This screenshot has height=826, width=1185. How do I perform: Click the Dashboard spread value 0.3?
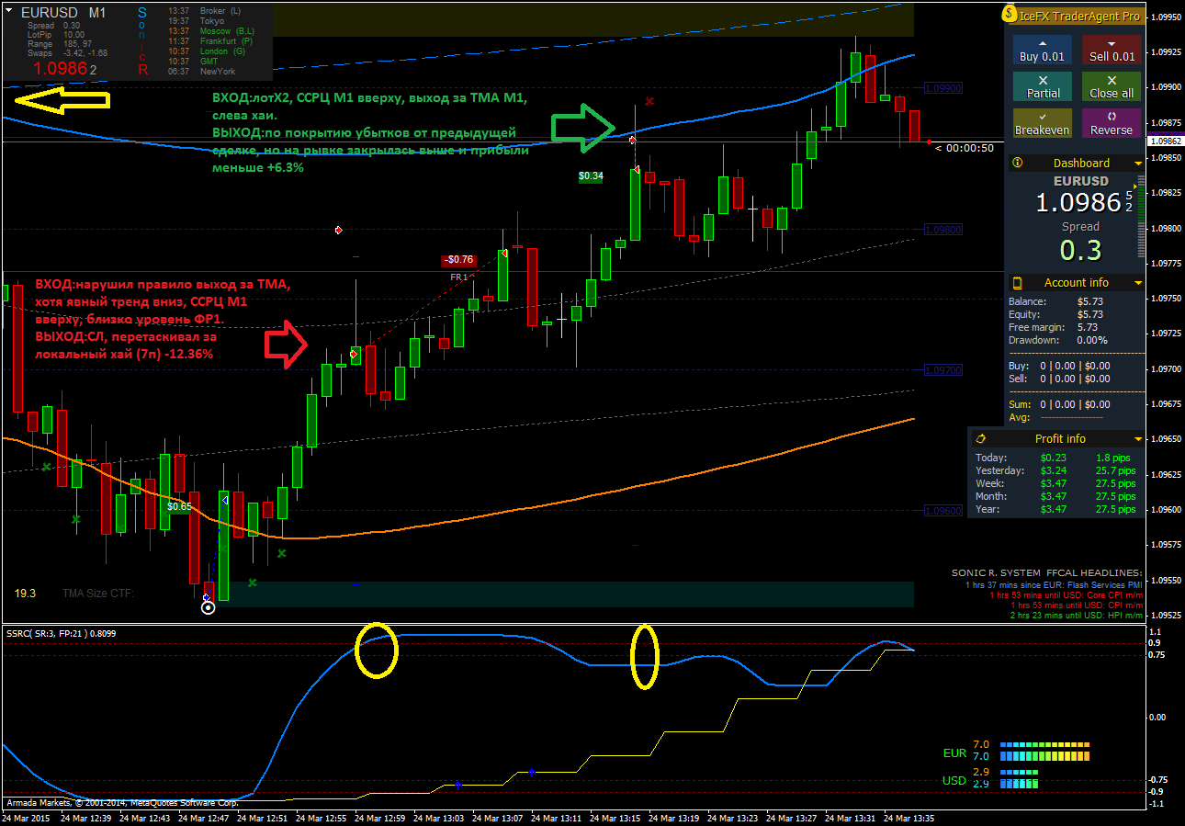click(x=1080, y=249)
